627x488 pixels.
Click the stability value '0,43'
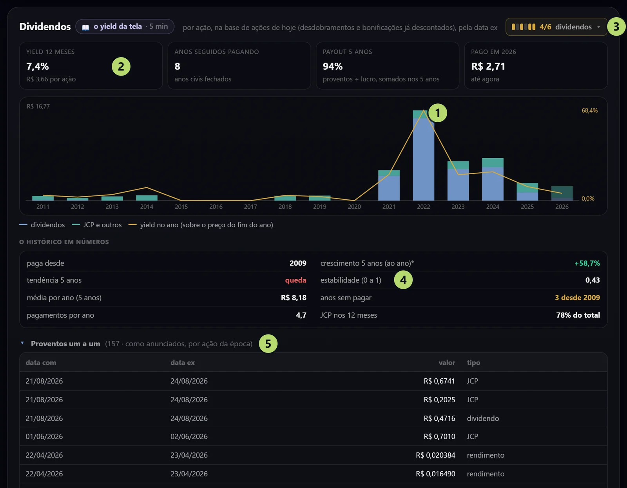(x=593, y=280)
